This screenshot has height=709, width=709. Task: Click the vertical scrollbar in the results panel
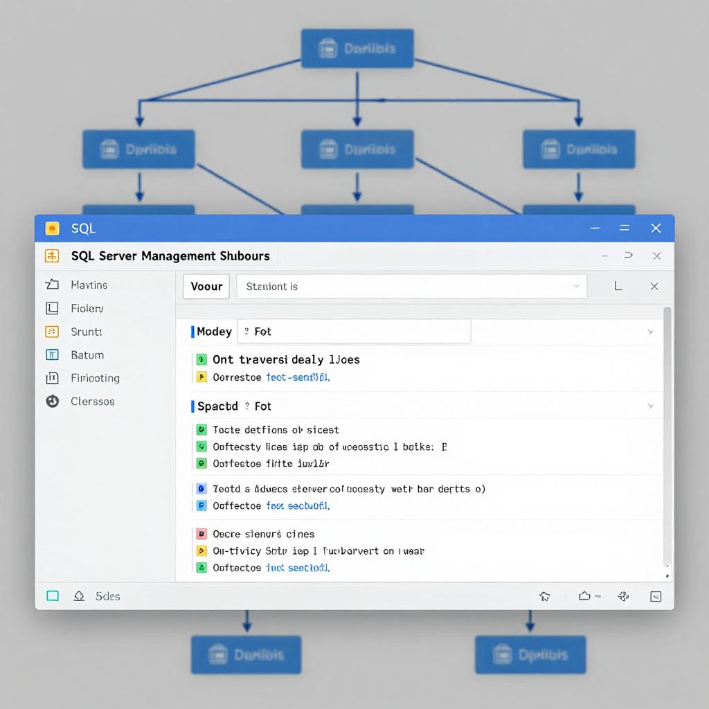[667, 436]
